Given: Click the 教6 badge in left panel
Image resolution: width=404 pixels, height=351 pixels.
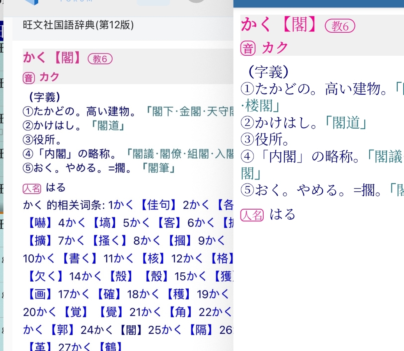Looking at the screenshot, I should [x=100, y=59].
